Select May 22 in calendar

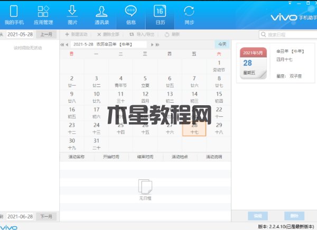click(219, 113)
